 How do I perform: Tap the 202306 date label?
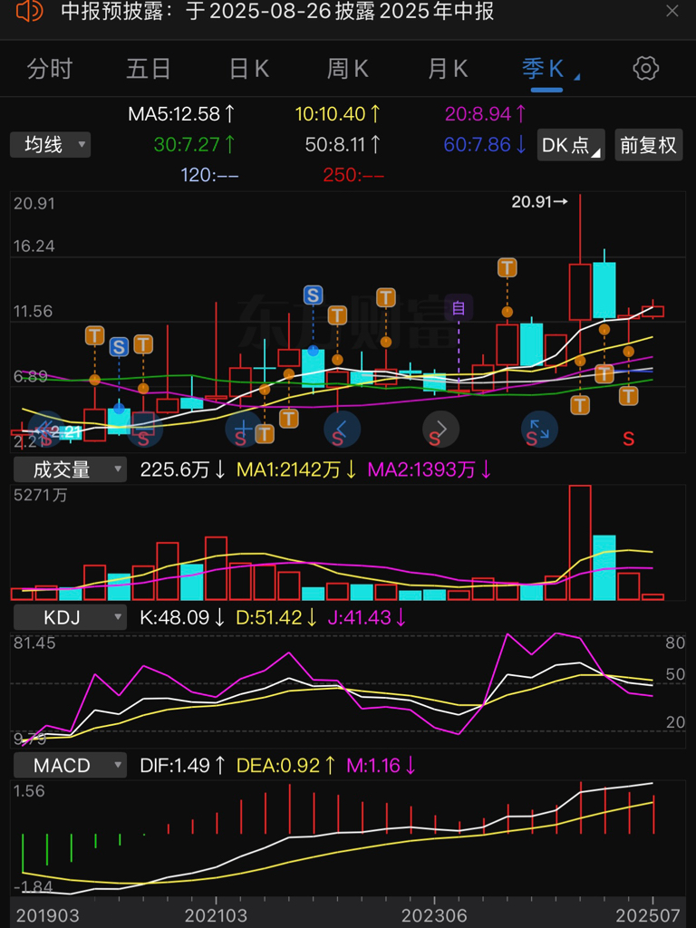(434, 915)
